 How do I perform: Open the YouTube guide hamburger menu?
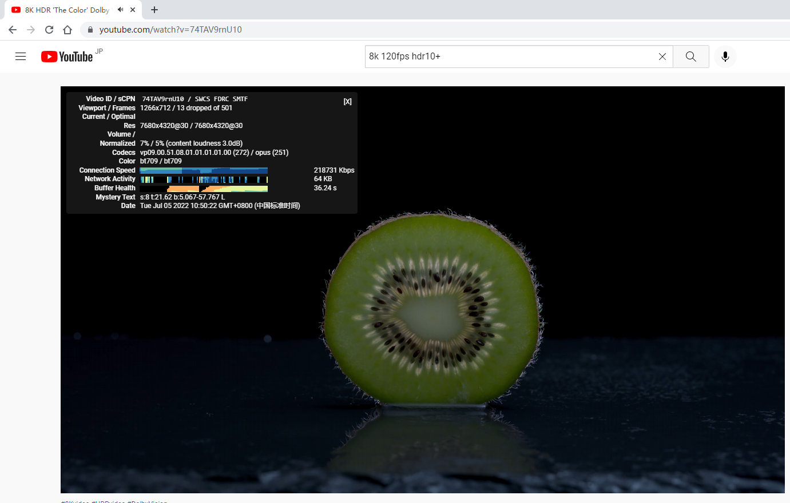(x=21, y=57)
